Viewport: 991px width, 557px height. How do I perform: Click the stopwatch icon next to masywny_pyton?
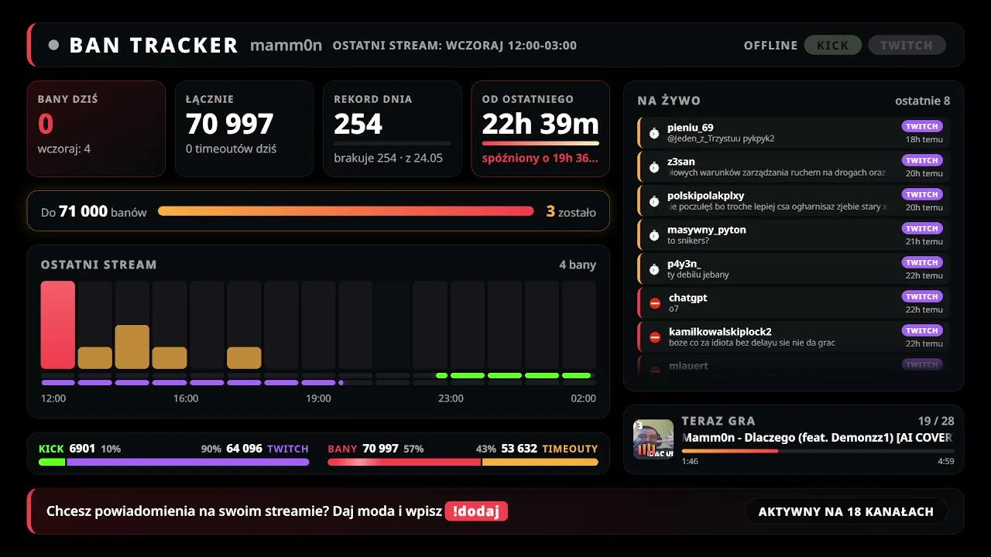point(654,235)
